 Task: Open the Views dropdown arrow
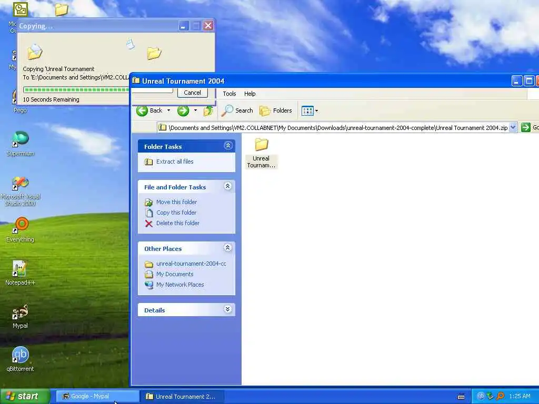pos(316,110)
